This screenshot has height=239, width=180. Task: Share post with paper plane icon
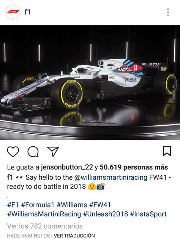pos(53,152)
